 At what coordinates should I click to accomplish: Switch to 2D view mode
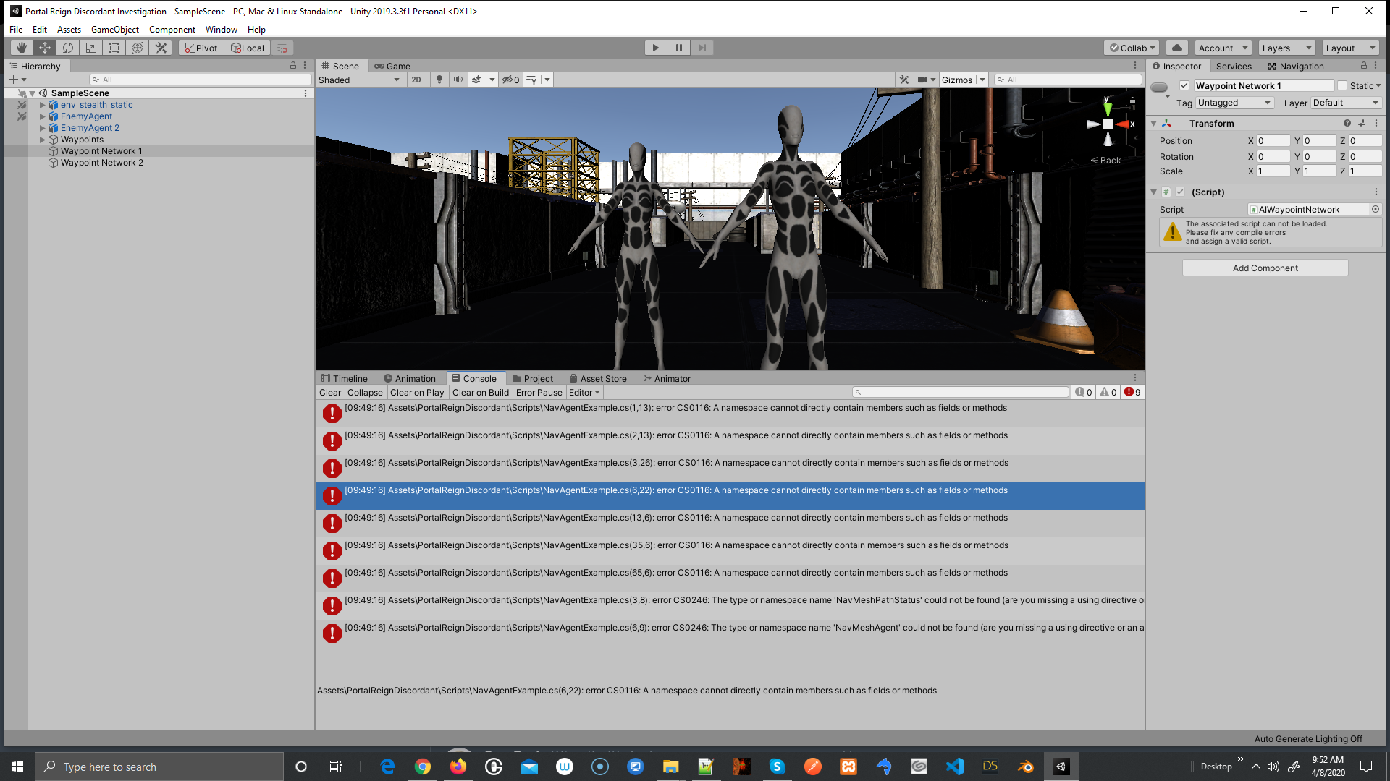pos(416,80)
